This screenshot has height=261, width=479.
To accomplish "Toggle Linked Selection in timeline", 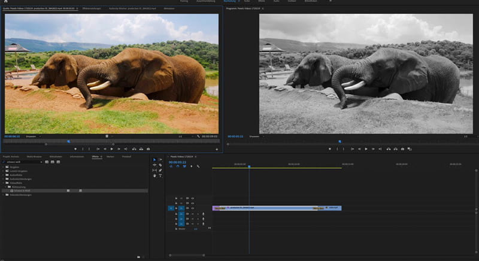I will pyautogui.click(x=184, y=166).
